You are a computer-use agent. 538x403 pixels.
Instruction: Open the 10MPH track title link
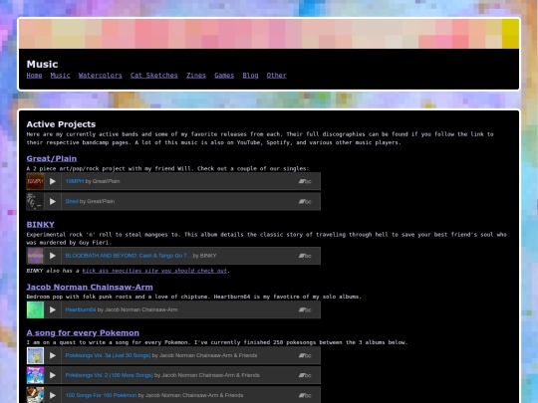[75, 181]
